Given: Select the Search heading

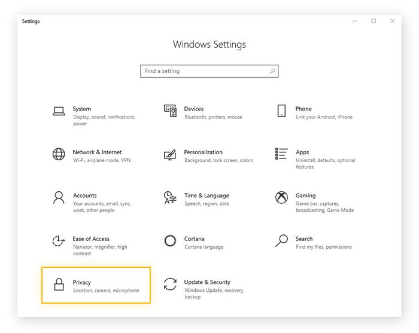Looking at the screenshot, I should (304, 239).
